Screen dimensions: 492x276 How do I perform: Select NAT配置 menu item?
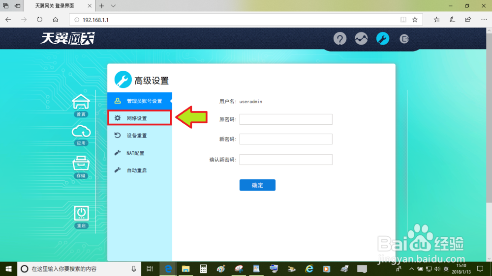click(x=140, y=153)
